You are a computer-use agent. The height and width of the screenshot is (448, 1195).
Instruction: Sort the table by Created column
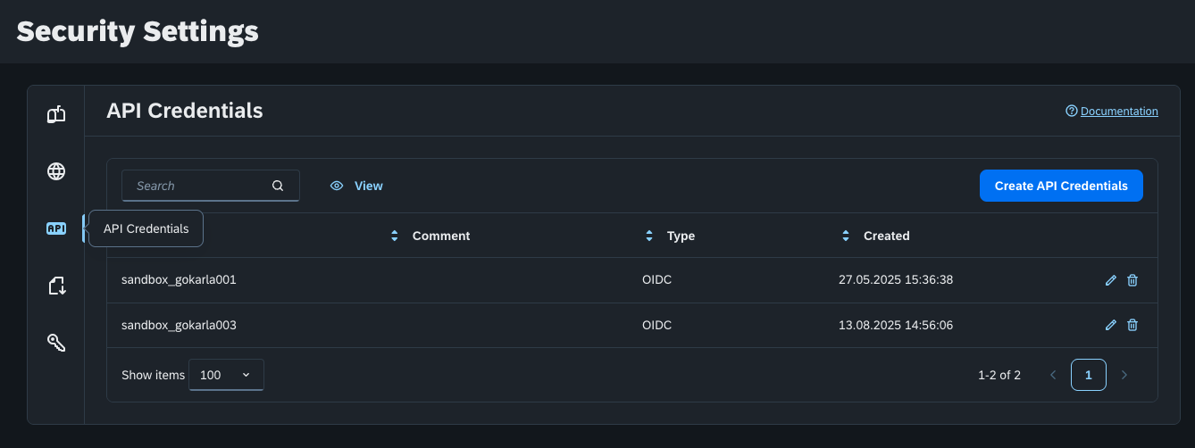coord(846,236)
